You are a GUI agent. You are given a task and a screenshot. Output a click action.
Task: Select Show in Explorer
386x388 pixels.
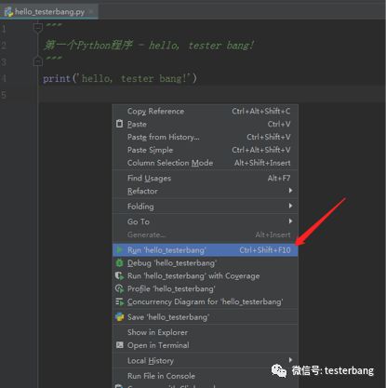(x=205, y=332)
